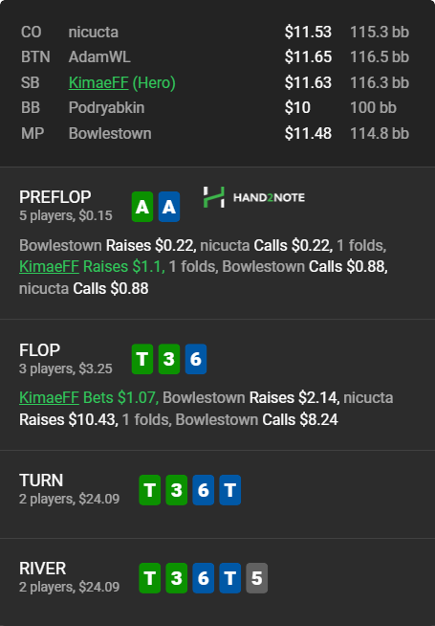The width and height of the screenshot is (435, 626).
Task: Click the TURN section heading
Action: (x=41, y=481)
